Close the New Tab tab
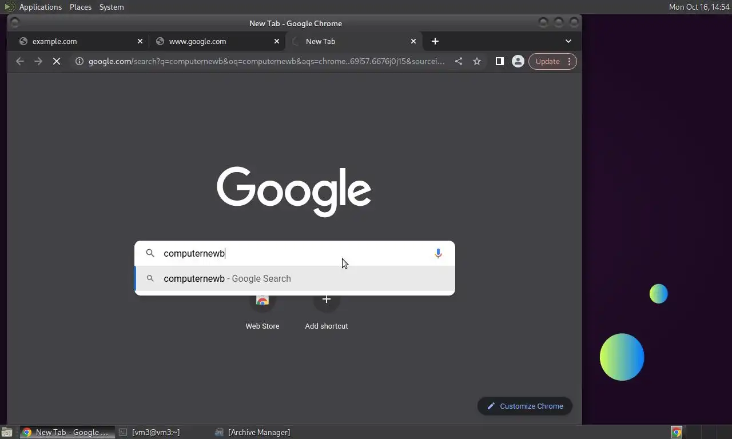The width and height of the screenshot is (732, 439). click(413, 41)
